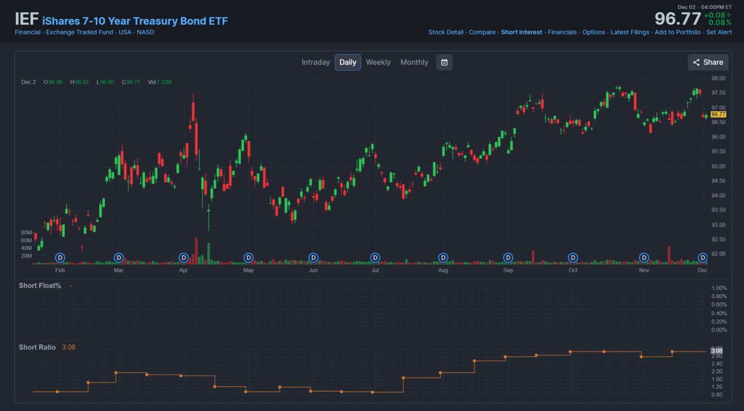
Task: Click Add to Portfolio
Action: tap(678, 32)
